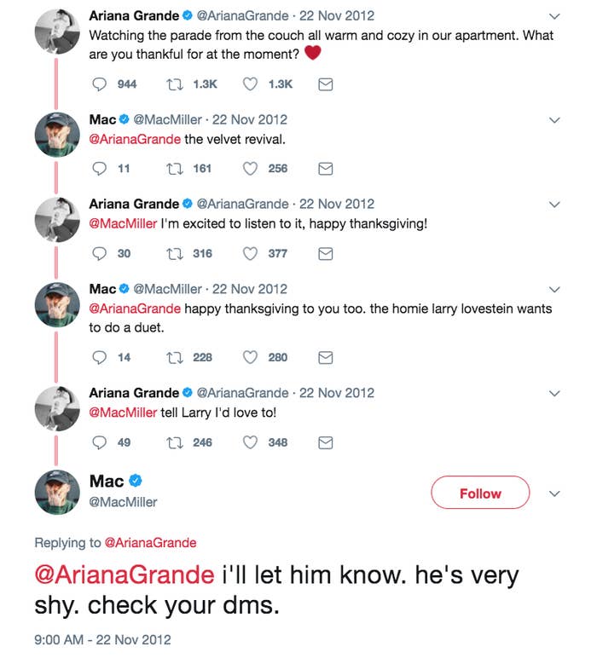Open @ArianaGrande link in Replying to line
597x658 pixels.
[x=150, y=543]
